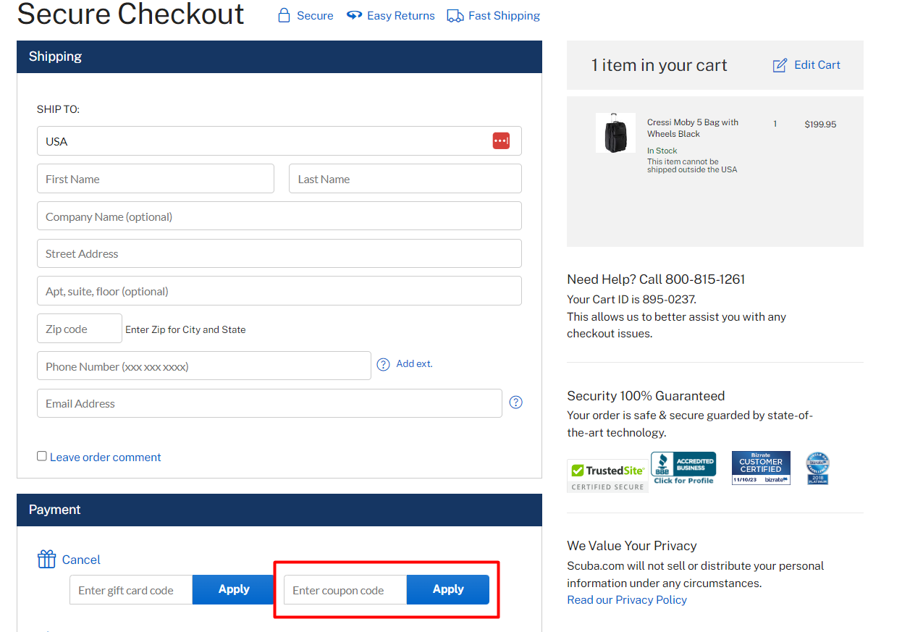The height and width of the screenshot is (632, 923).
Task: Open the Read our Privacy Policy link
Action: pyautogui.click(x=627, y=599)
